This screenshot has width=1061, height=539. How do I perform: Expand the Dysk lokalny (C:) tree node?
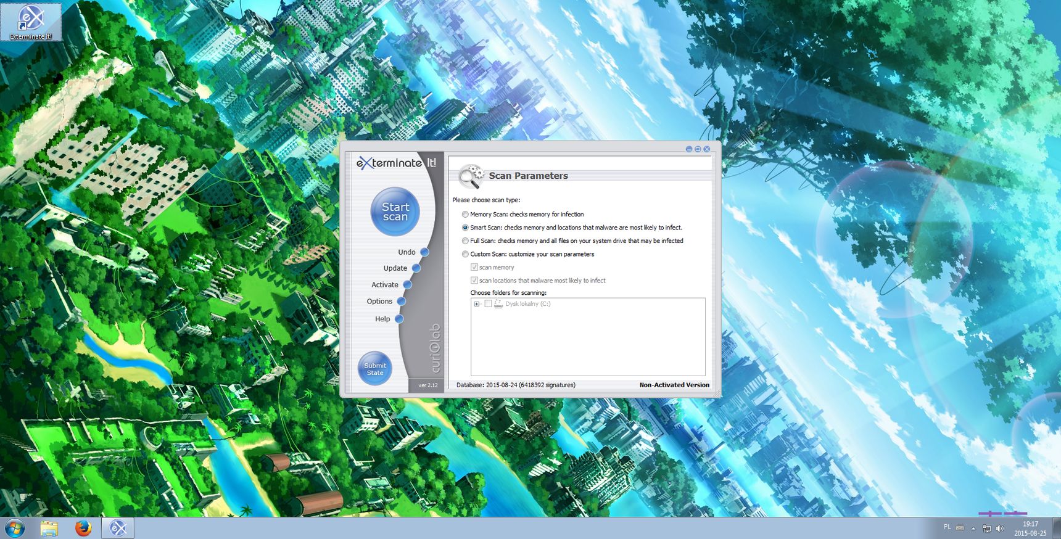click(x=476, y=303)
